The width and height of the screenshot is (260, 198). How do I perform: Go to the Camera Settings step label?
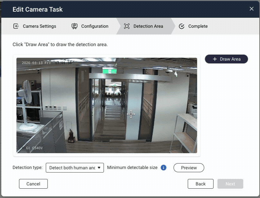39,26
